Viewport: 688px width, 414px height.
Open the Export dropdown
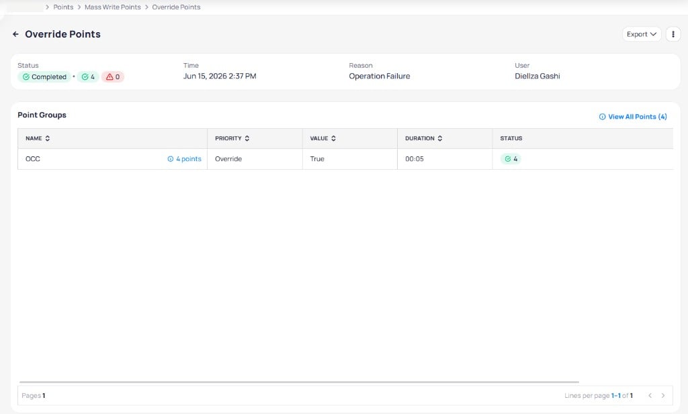(x=642, y=34)
